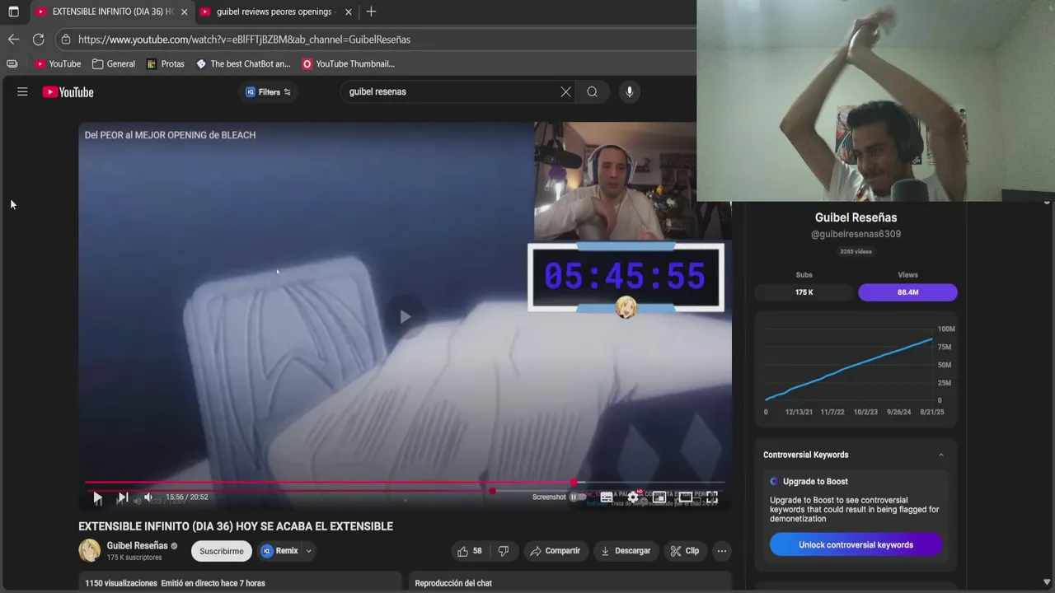View site info via the lock icon
Screen dimensions: 1055x593
66,39
